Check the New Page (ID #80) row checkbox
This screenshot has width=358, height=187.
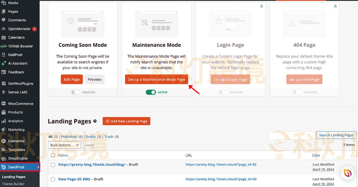click(x=53, y=179)
